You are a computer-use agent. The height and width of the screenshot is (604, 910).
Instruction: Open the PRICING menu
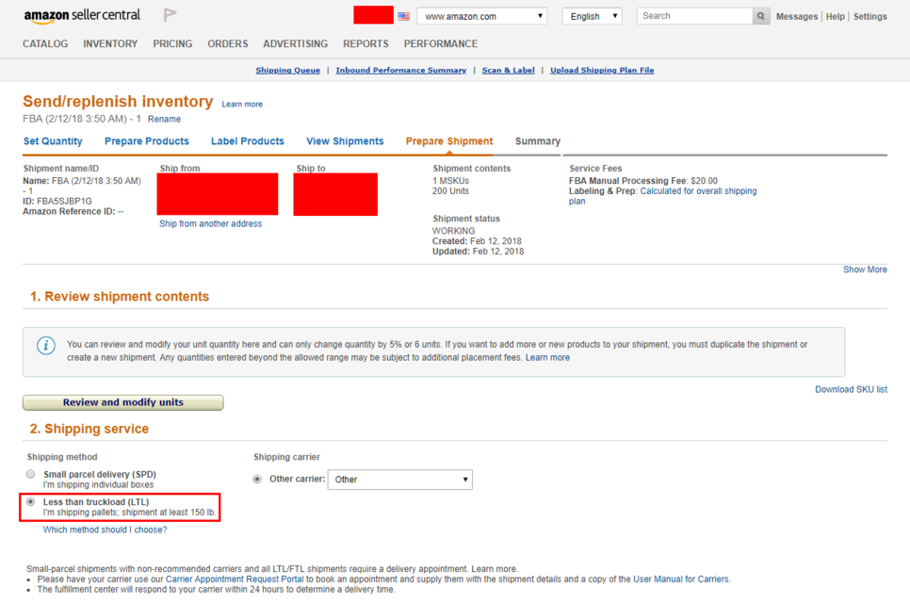pos(172,43)
